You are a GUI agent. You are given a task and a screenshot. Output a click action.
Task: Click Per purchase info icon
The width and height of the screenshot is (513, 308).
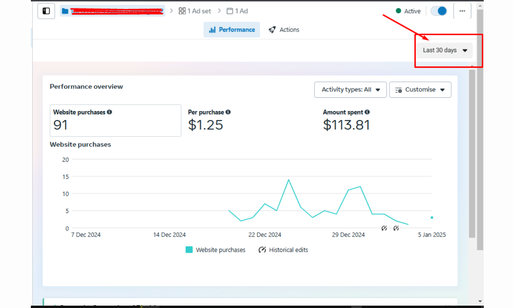228,112
